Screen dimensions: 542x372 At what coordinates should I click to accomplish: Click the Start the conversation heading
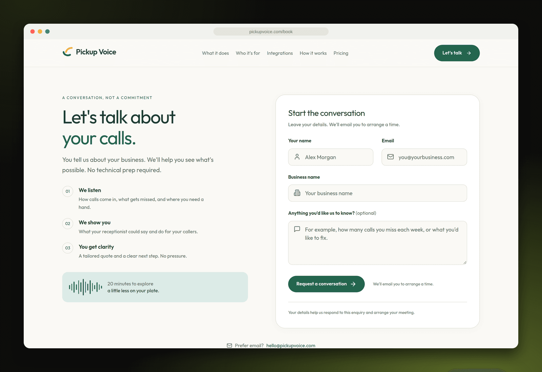click(x=327, y=113)
